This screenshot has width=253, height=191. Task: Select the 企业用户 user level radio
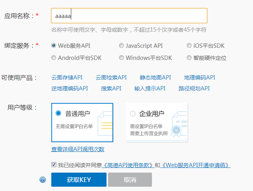pos(133,114)
